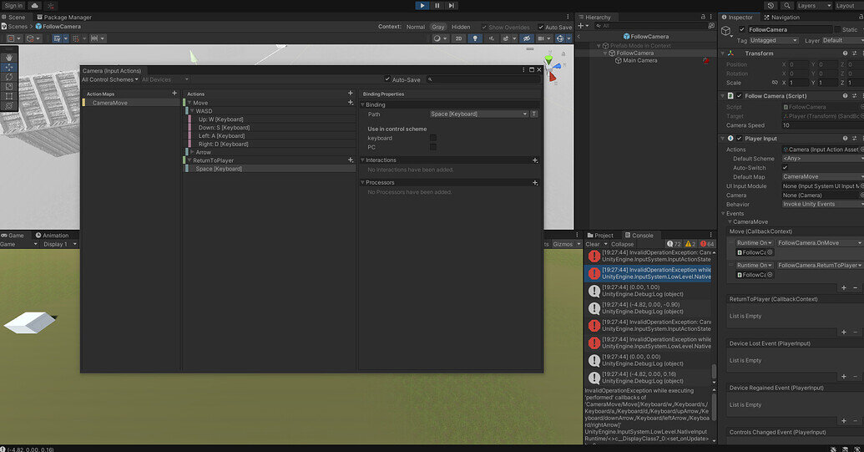Image resolution: width=864 pixels, height=452 pixels.
Task: Toggle scene lighting lightbulb icon
Action: [x=475, y=38]
